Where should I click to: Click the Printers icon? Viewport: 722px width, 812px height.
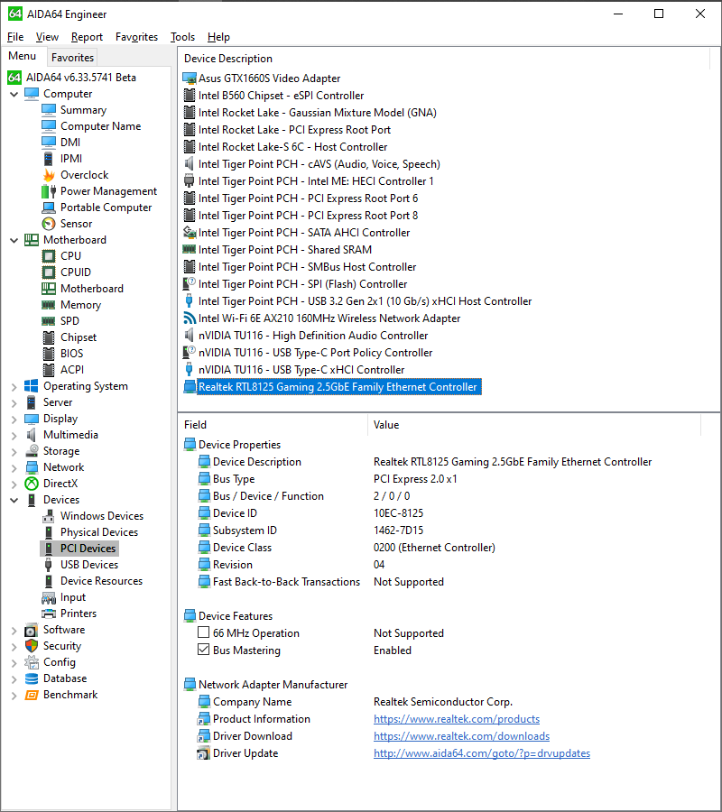[49, 614]
